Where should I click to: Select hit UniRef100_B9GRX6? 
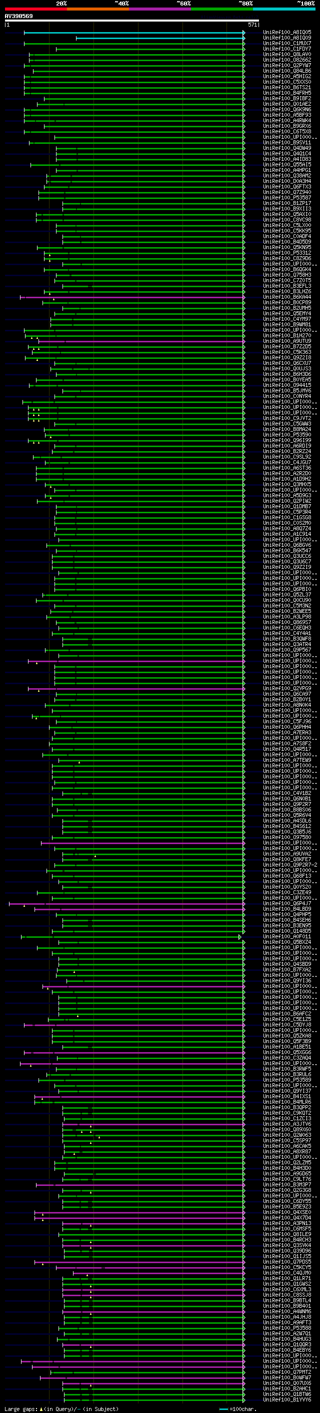[287, 126]
